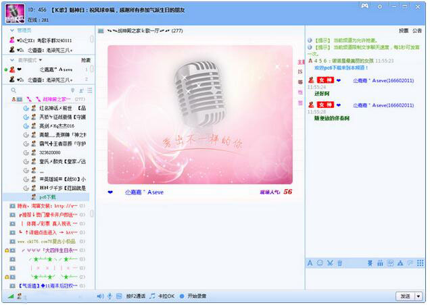The image size is (430, 305).
Task: Click the user avatar icon in status bar
Action: coord(20,296)
